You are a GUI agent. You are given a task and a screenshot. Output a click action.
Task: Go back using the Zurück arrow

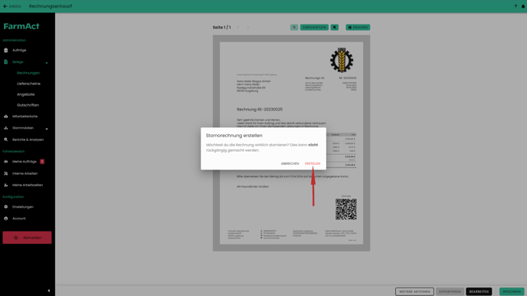coord(12,6)
